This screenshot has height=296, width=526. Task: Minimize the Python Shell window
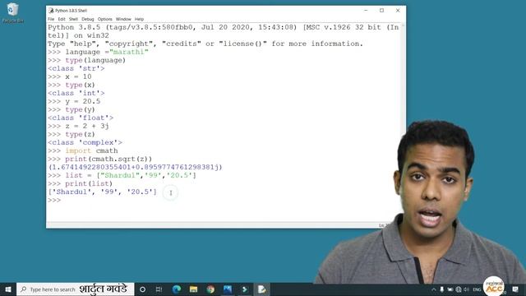click(366, 11)
